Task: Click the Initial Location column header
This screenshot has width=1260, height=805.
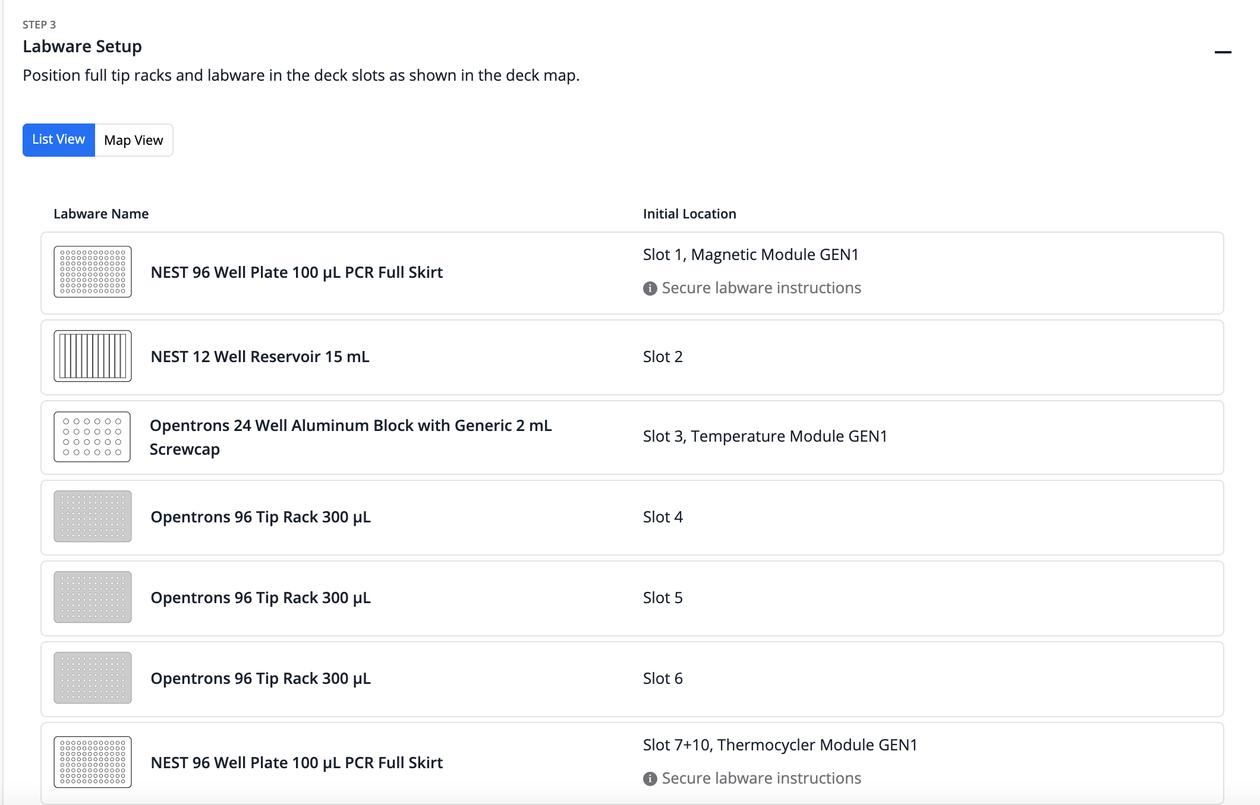Action: point(689,214)
